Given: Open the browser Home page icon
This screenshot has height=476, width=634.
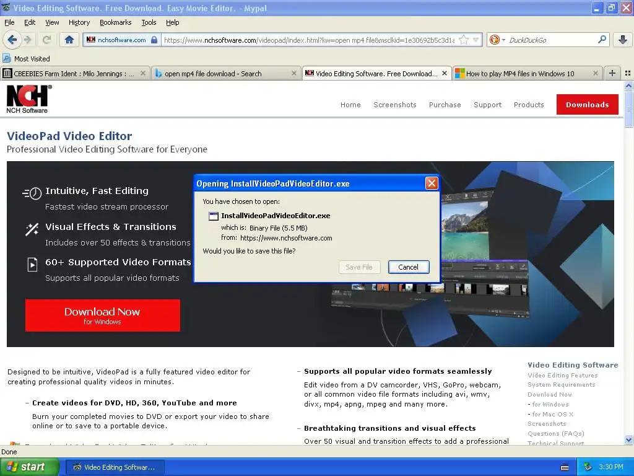Looking at the screenshot, I should point(69,40).
